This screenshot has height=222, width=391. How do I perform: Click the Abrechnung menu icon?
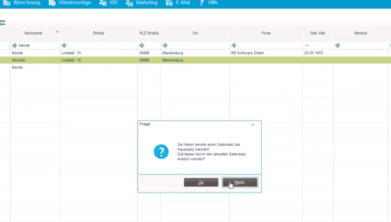click(7, 3)
